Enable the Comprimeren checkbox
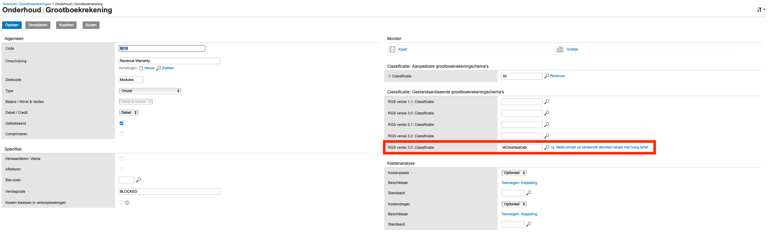 click(122, 134)
